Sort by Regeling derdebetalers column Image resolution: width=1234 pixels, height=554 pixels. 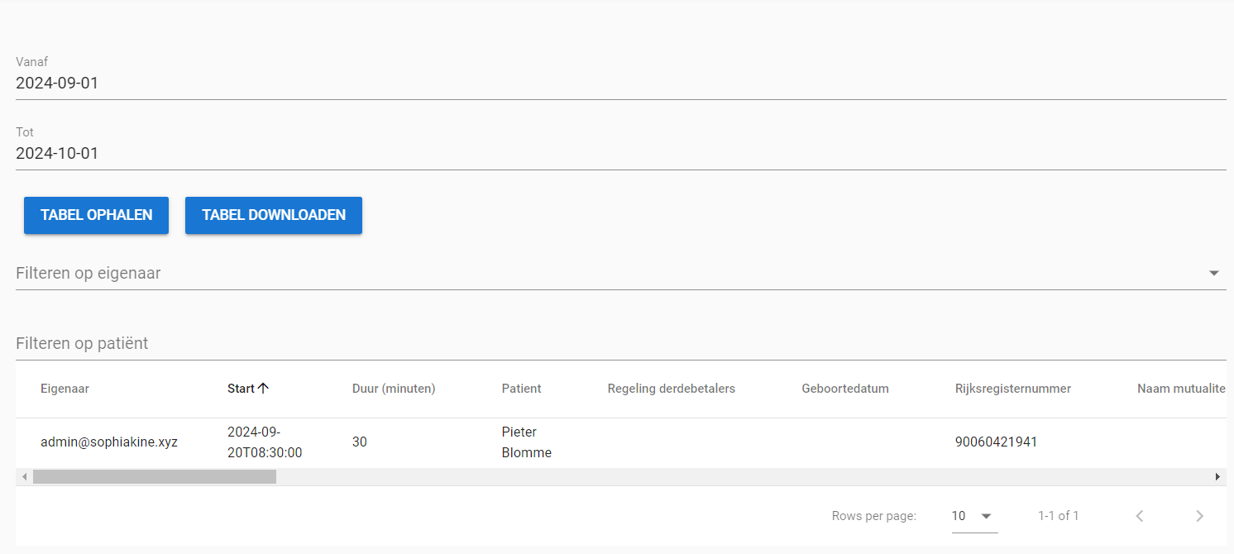point(671,389)
